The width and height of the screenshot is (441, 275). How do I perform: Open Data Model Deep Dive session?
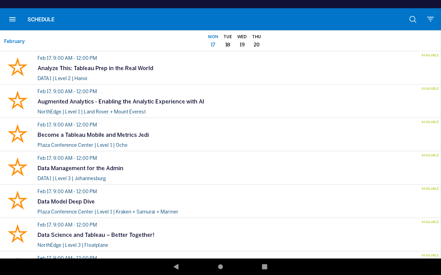click(66, 201)
